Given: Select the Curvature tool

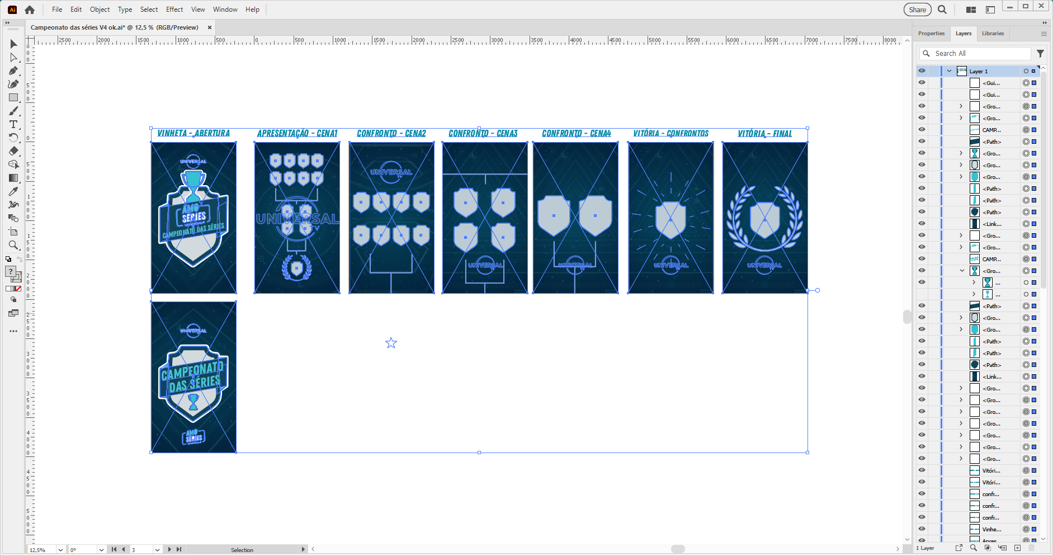Looking at the screenshot, I should 13,84.
